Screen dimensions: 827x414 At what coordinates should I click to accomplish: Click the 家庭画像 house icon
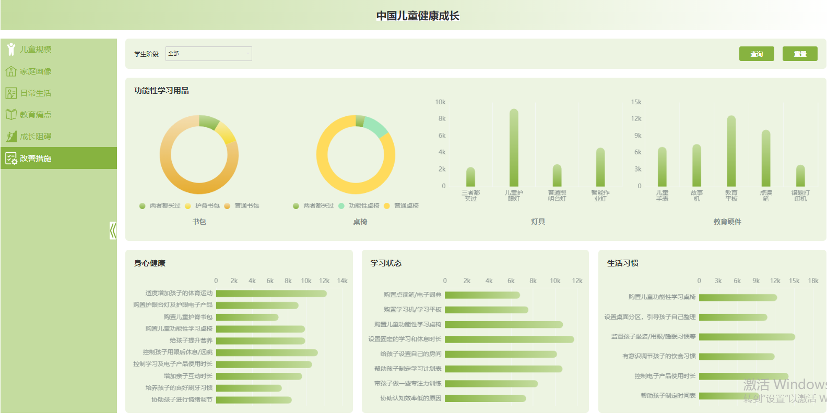11,71
